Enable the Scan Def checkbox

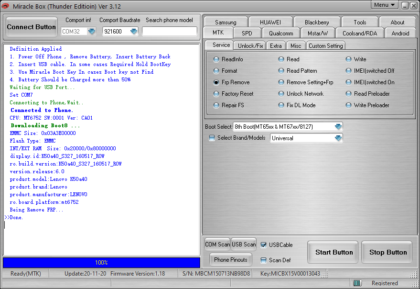tap(264, 260)
